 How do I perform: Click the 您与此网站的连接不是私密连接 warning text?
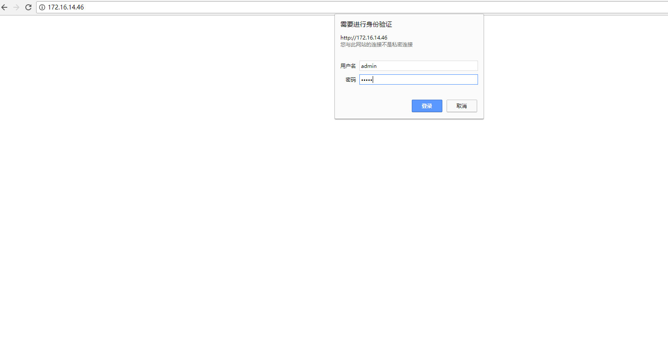pos(376,45)
